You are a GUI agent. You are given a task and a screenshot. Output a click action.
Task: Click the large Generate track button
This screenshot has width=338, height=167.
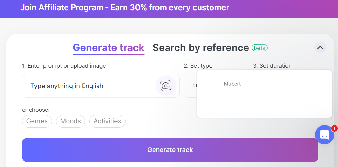pos(170,150)
